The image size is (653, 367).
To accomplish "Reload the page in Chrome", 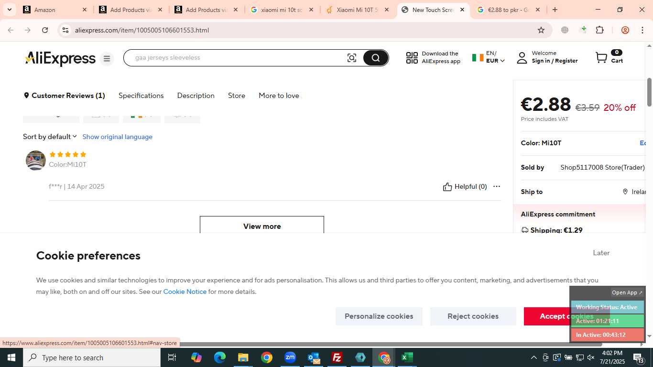I will [45, 30].
